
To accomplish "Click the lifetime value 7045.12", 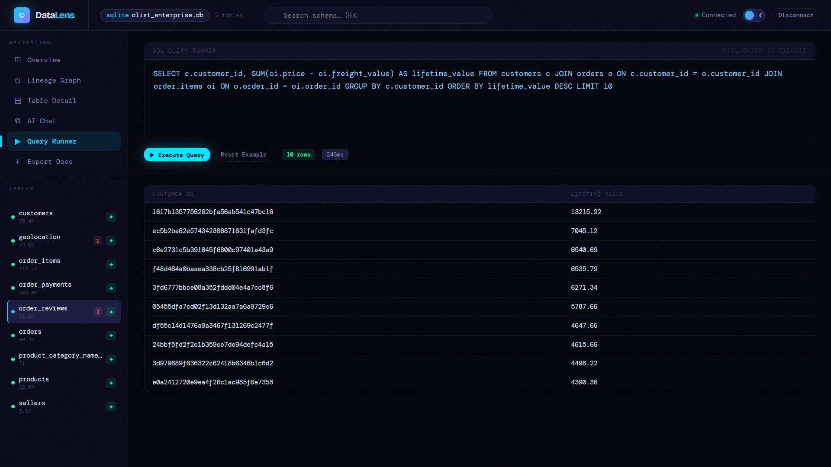I will 584,231.
